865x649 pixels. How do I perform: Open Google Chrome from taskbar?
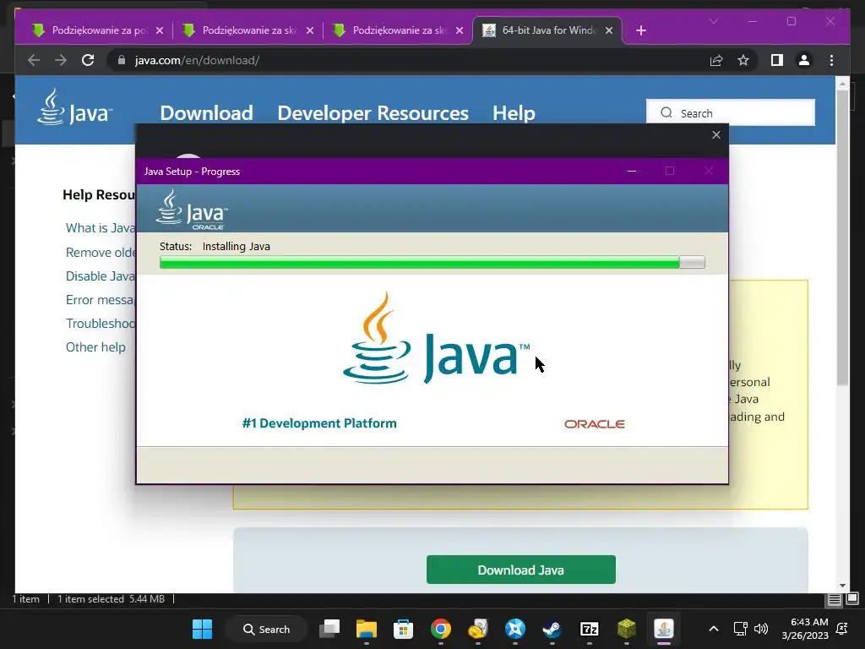[x=441, y=629]
